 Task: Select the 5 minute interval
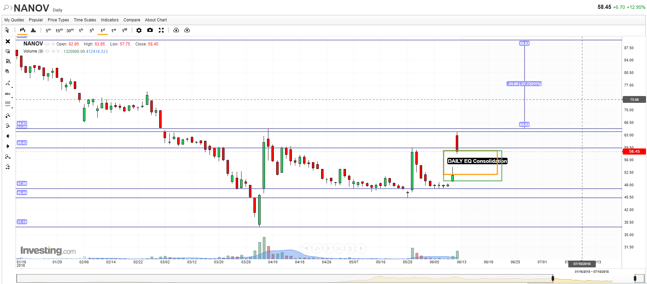(48, 30)
